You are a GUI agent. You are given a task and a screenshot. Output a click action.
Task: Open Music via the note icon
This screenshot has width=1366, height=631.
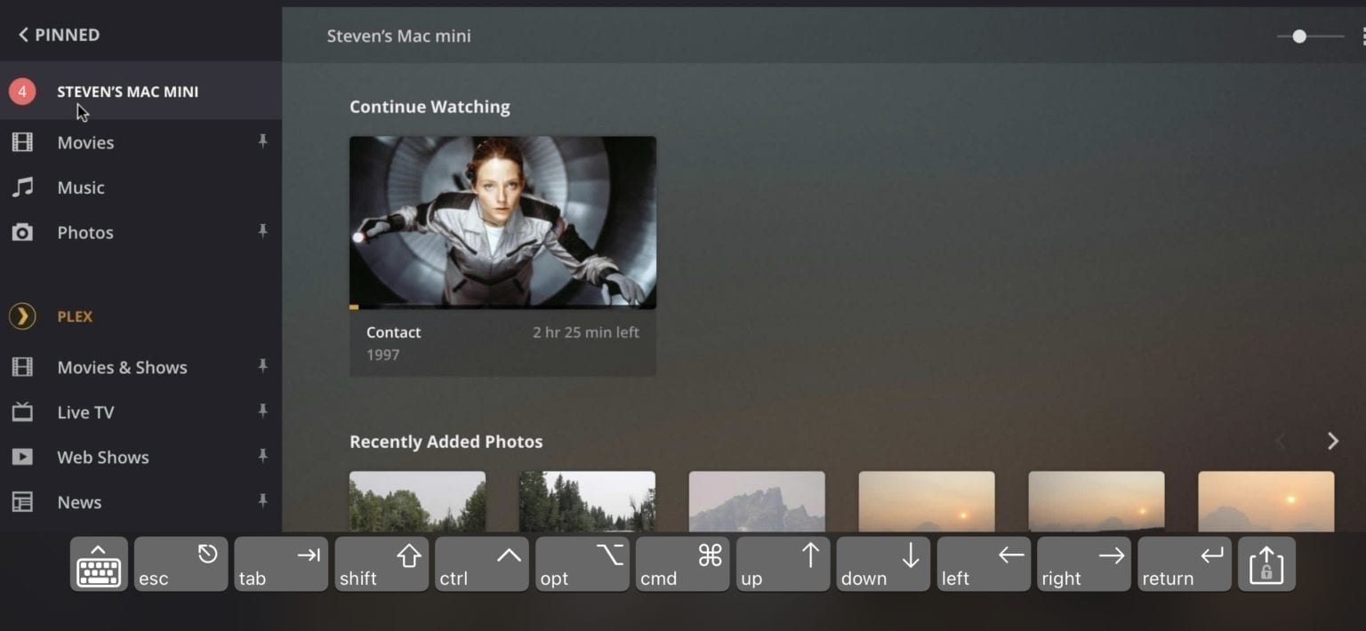click(22, 188)
